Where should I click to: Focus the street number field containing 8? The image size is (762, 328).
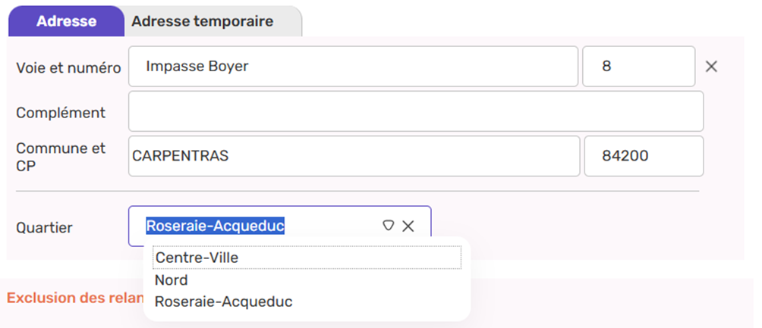(638, 67)
